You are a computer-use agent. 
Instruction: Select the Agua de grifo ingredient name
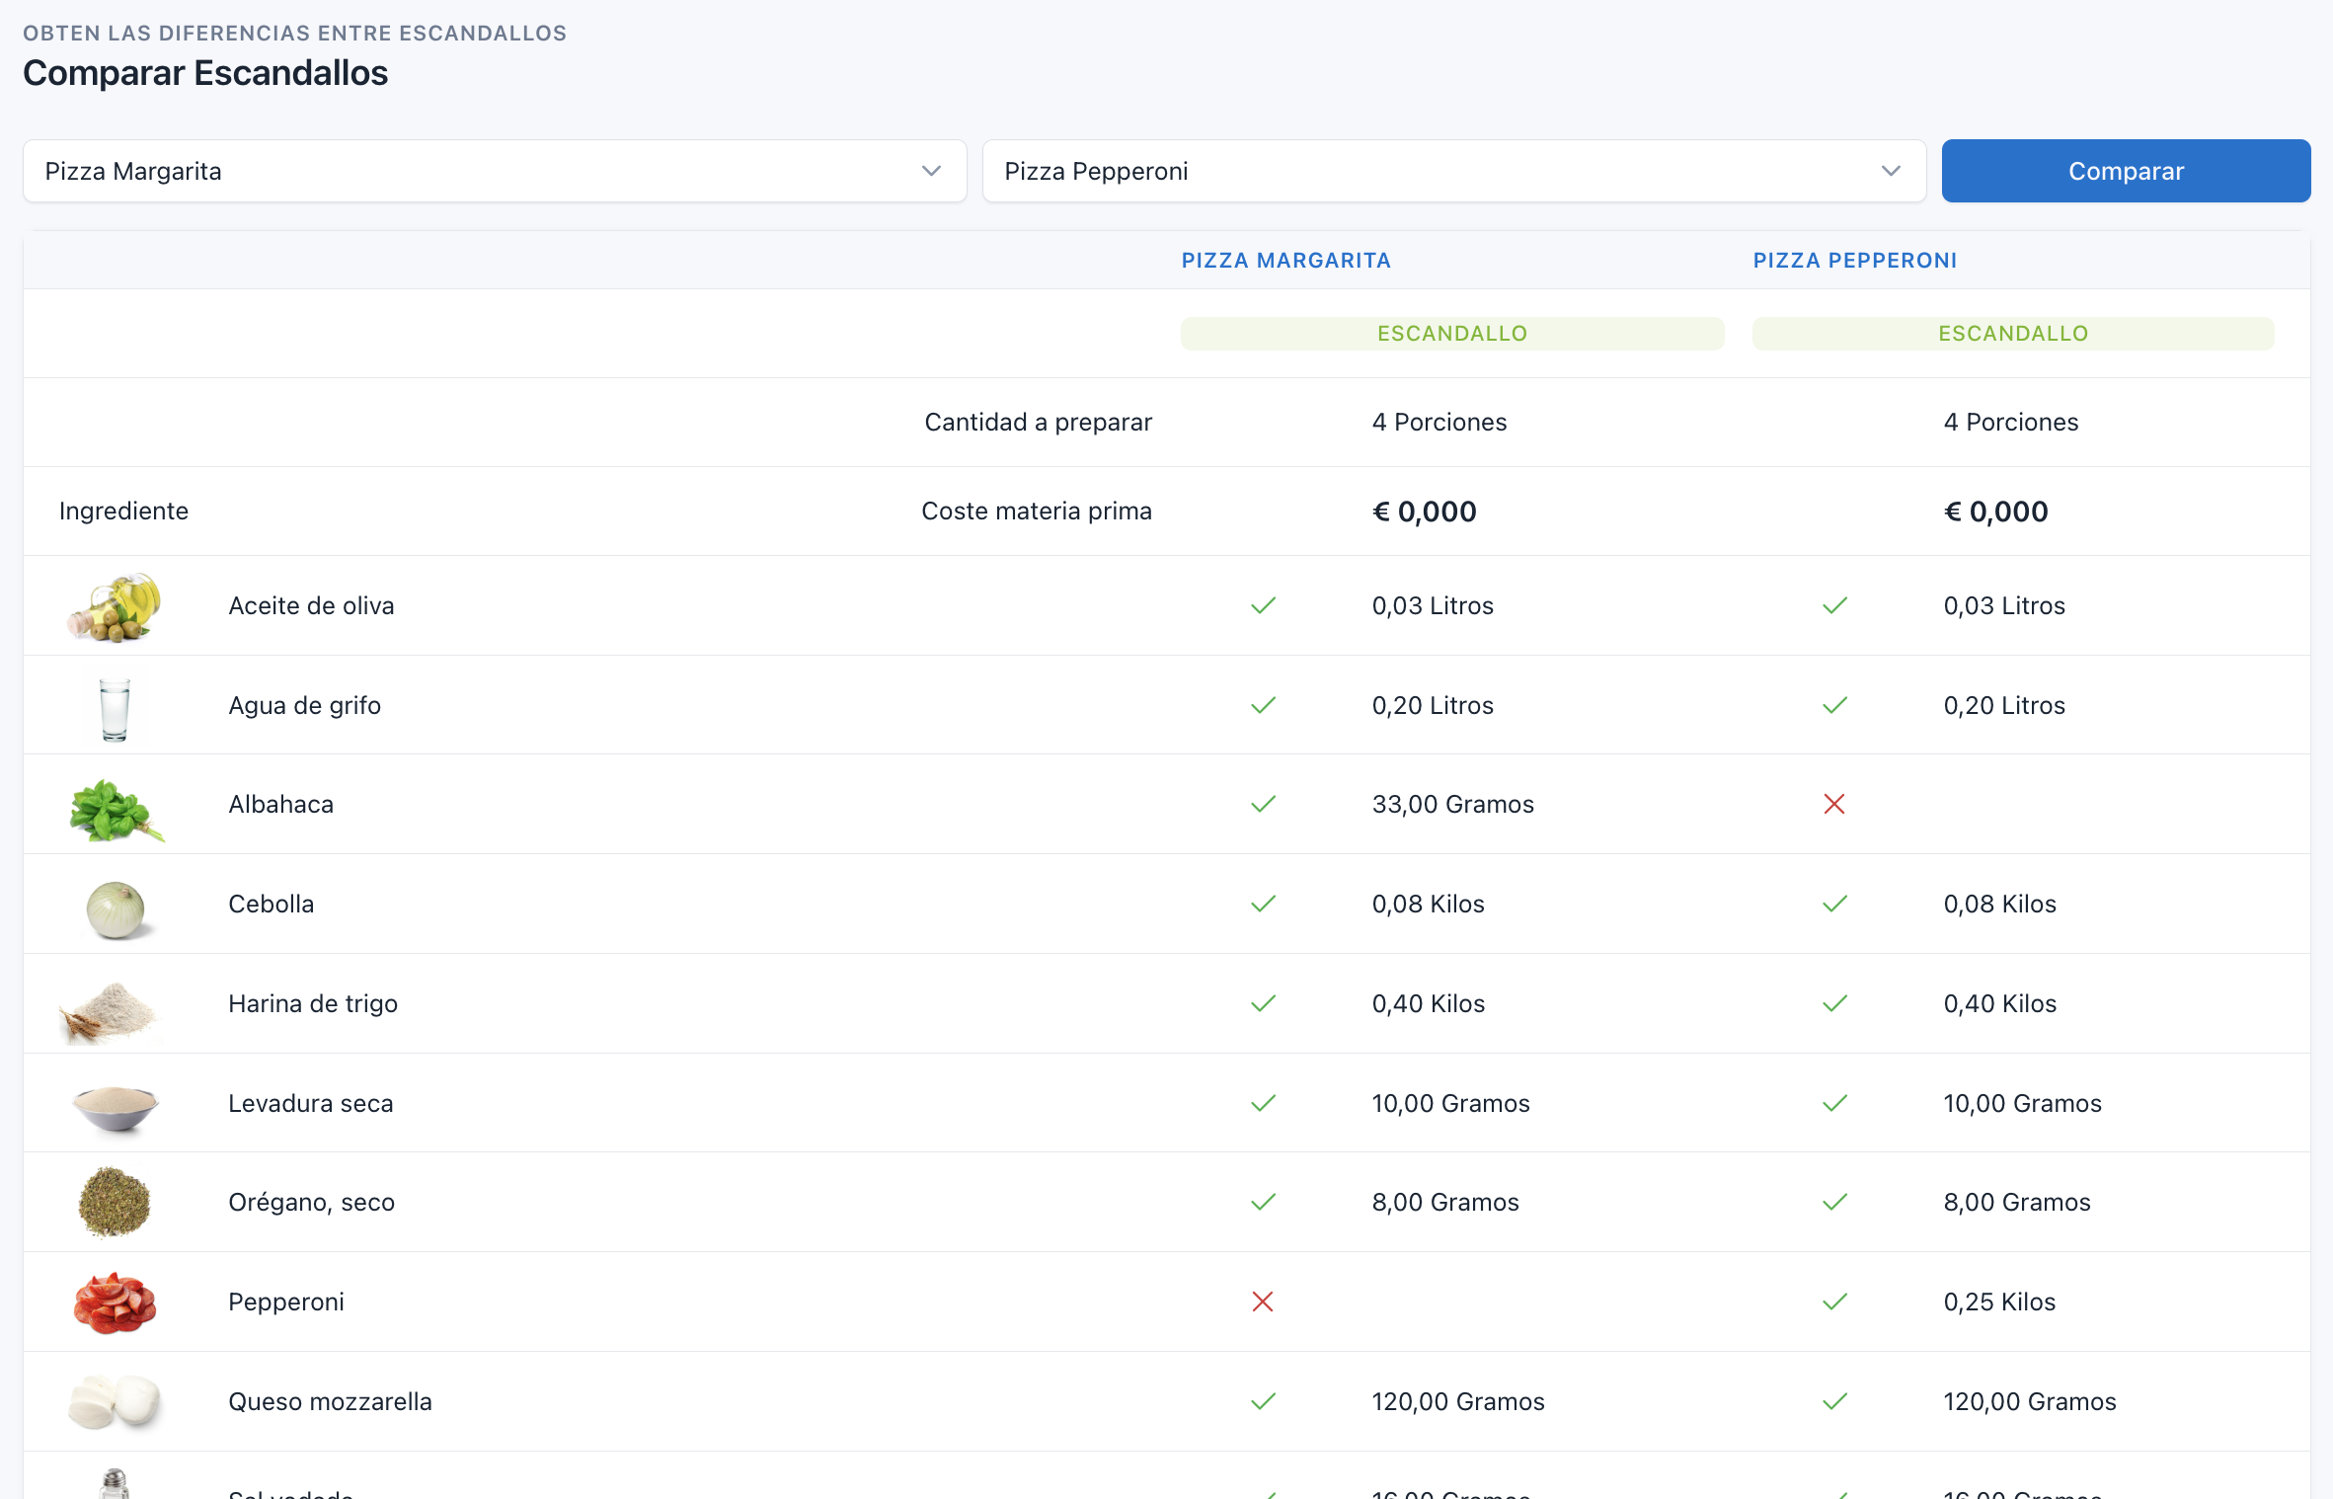(304, 705)
